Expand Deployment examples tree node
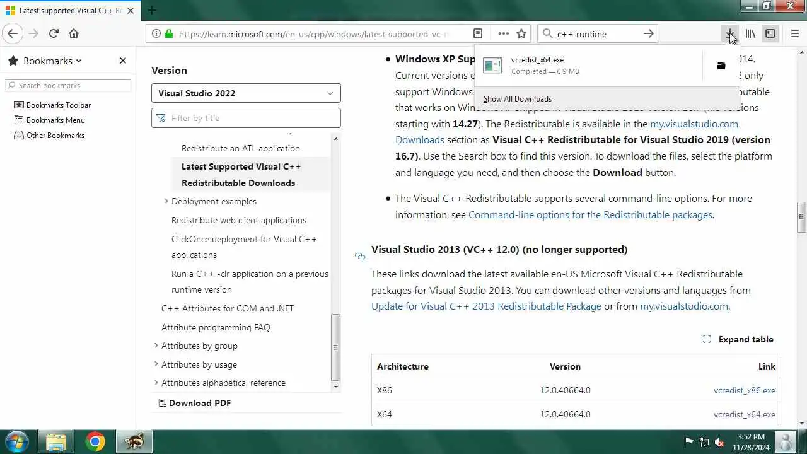 [166, 201]
